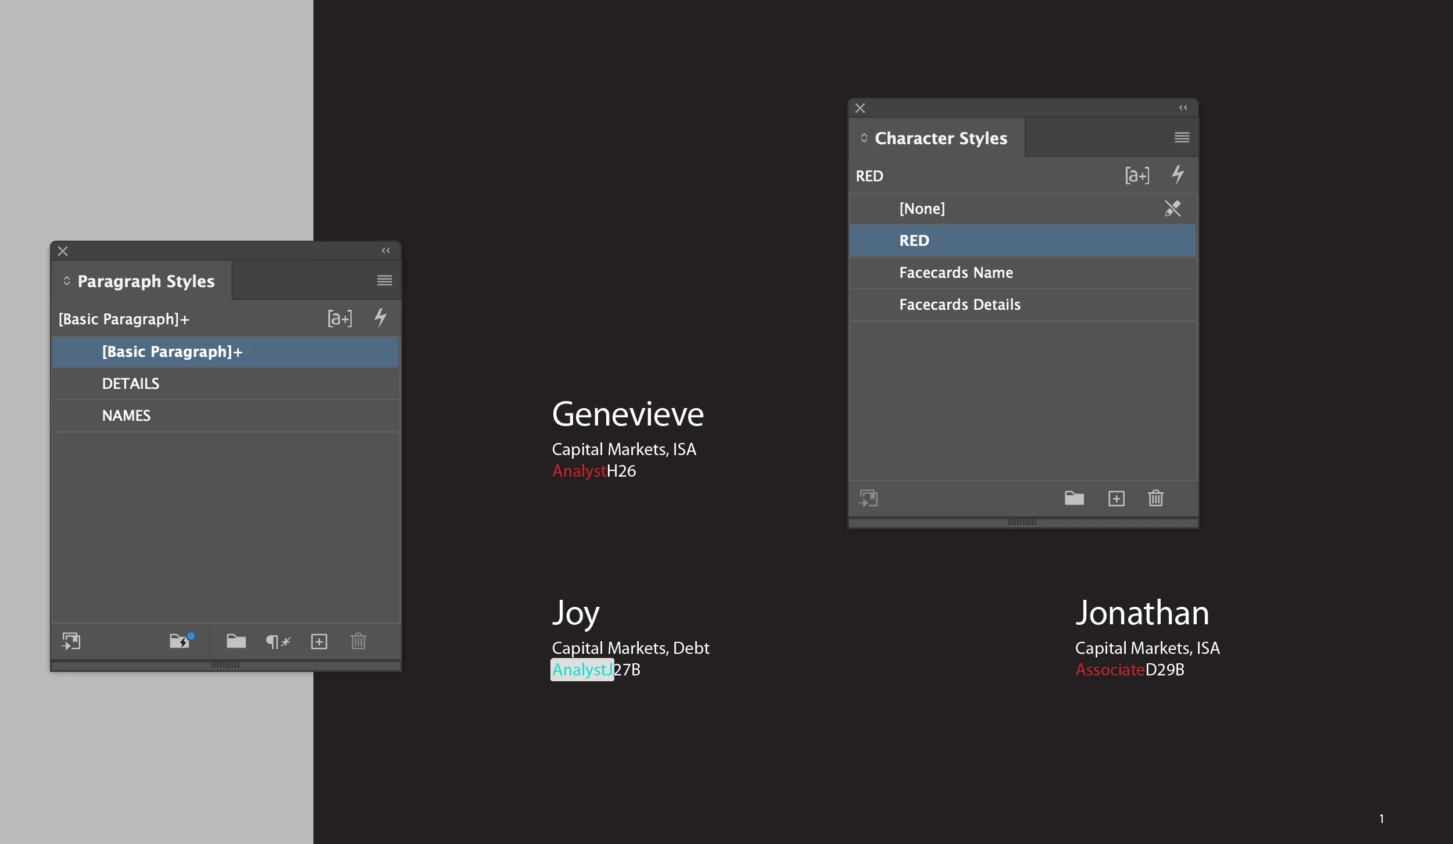
Task: Apply the DETAILS paragraph style
Action: tap(131, 384)
